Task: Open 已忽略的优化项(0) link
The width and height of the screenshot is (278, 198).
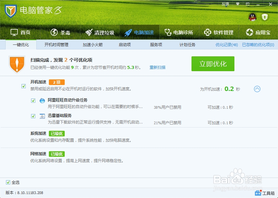Action: tap(258, 45)
